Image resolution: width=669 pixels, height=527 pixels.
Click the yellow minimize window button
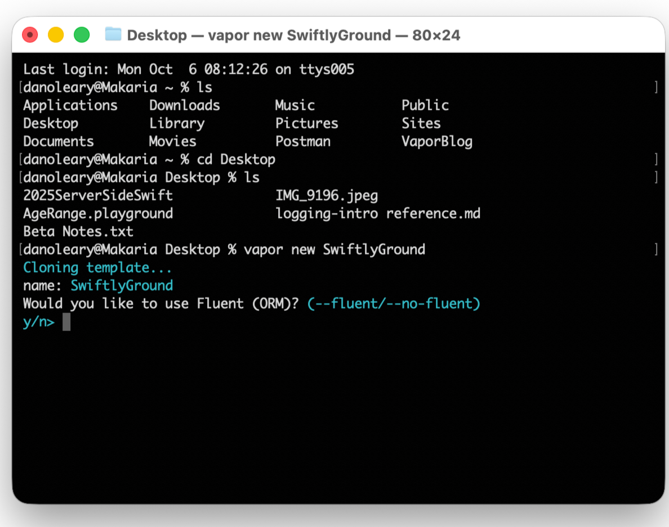(56, 35)
